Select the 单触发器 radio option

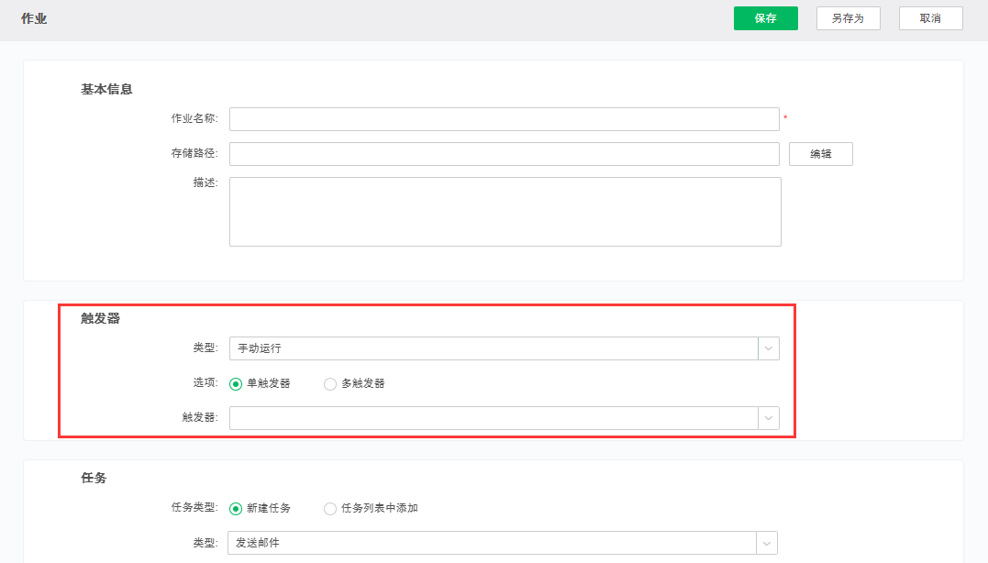[x=236, y=384]
